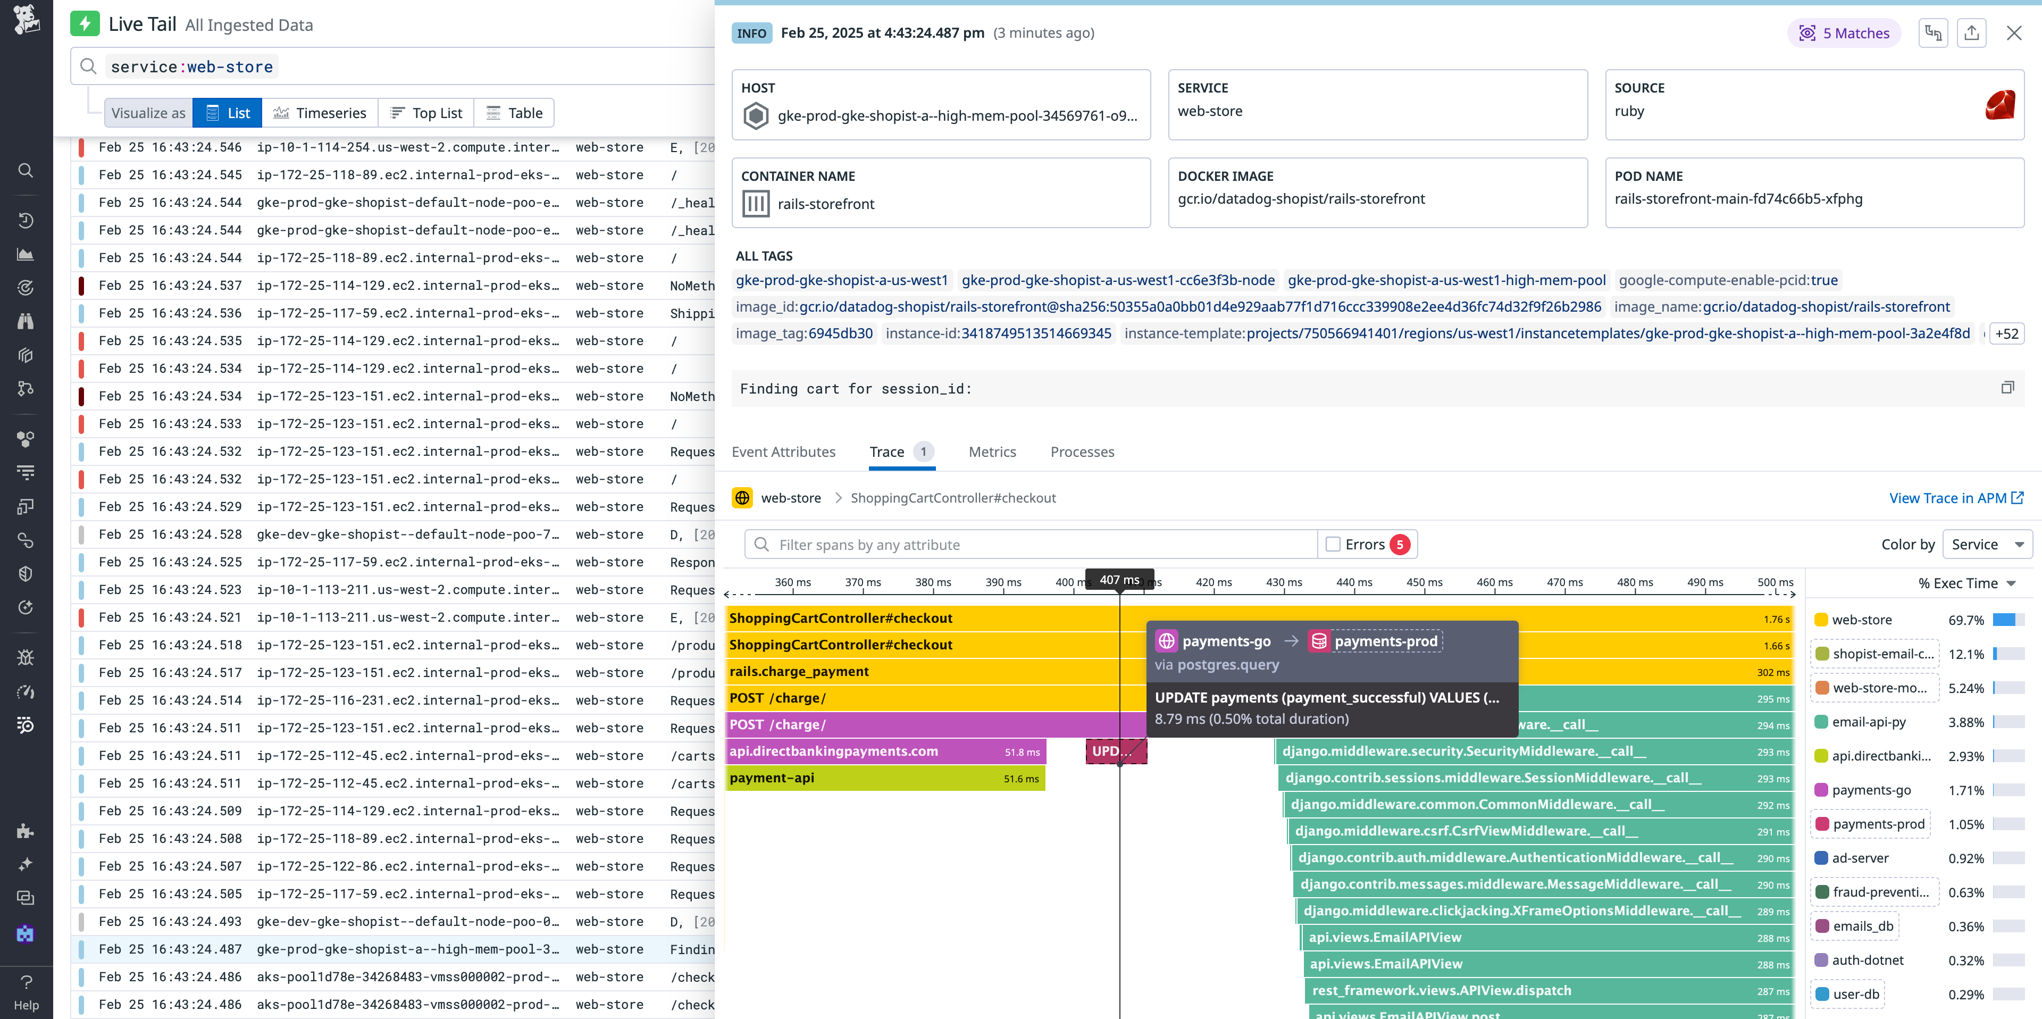The height and width of the screenshot is (1019, 2042).
Task: Click the Ruby logo in the SOURCE panel
Action: point(2001,103)
